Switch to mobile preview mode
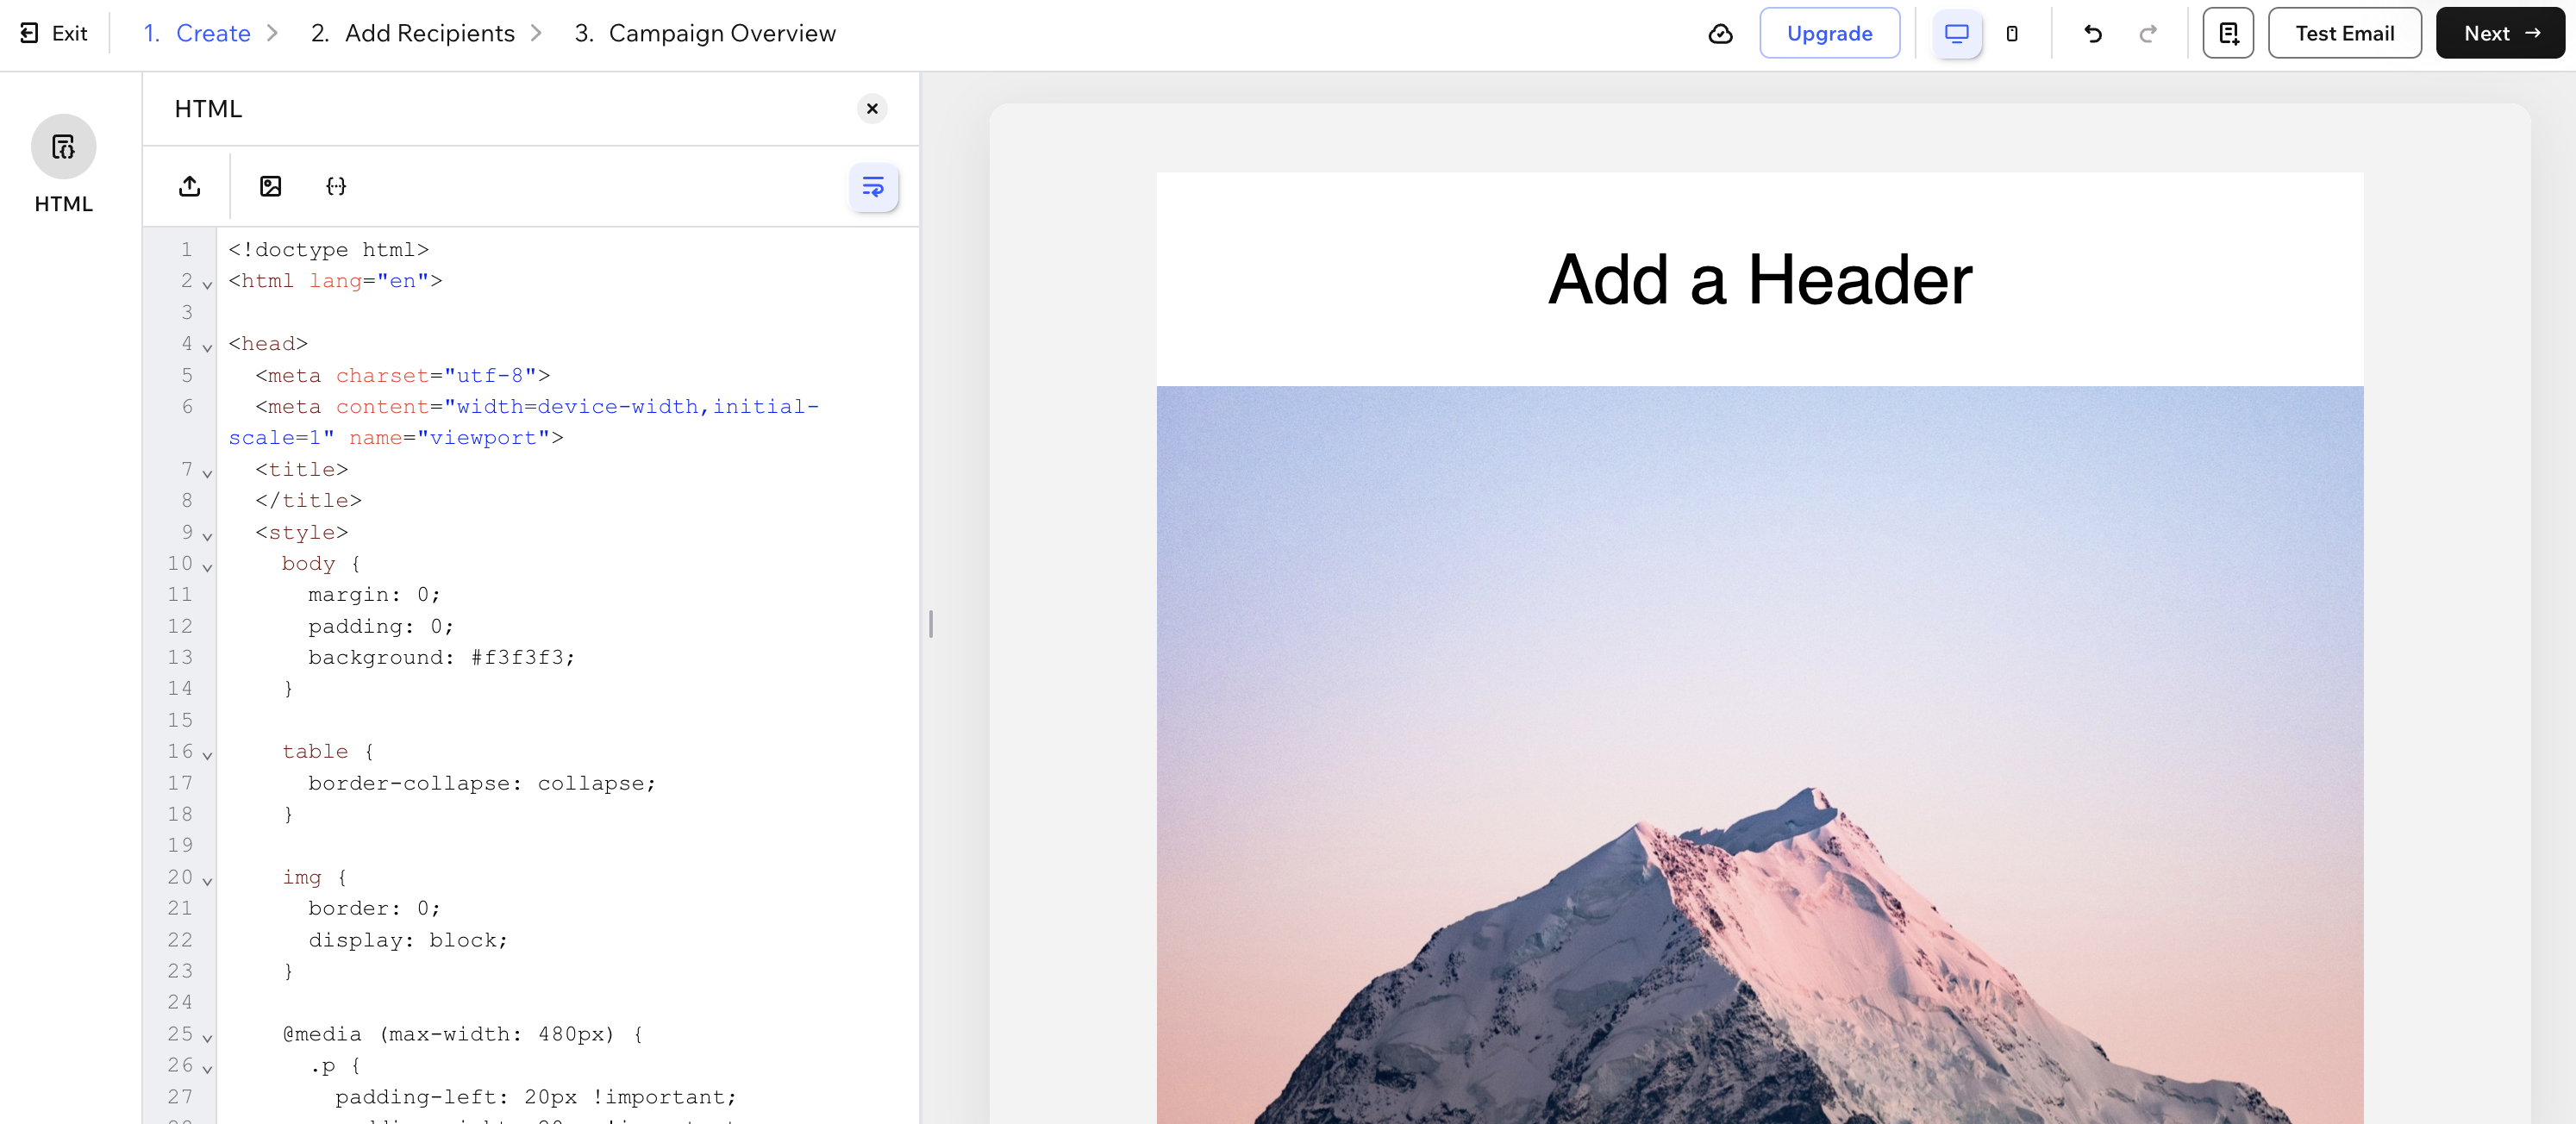The width and height of the screenshot is (2576, 1124). (x=2011, y=33)
